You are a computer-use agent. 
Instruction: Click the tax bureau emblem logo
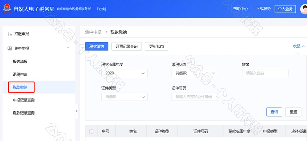coord(6,9)
